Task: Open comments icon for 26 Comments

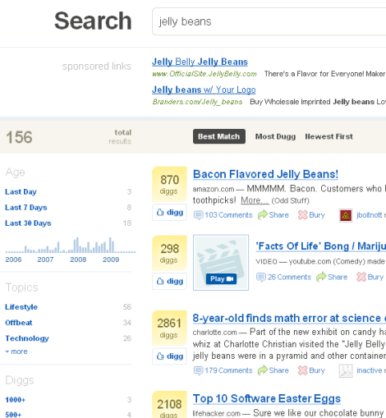Action: click(x=261, y=278)
